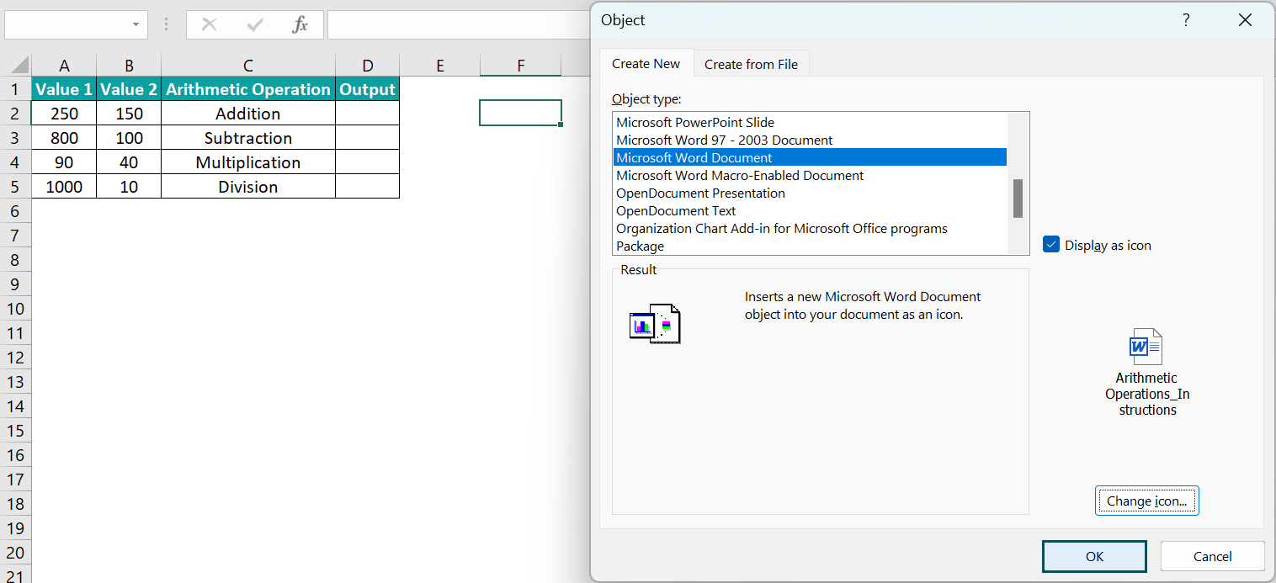Click the formula bar options dots
Screen dimensions: 1276x583
click(166, 25)
